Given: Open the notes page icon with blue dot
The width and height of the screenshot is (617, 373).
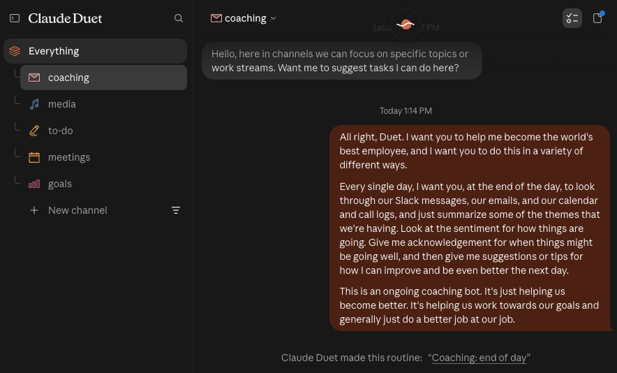Looking at the screenshot, I should (x=597, y=18).
